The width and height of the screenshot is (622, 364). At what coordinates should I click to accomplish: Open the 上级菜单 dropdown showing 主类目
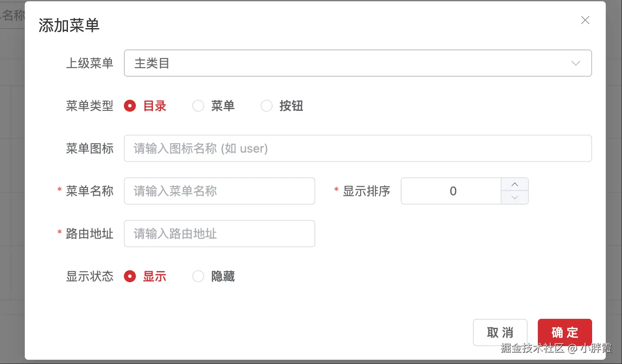coord(357,63)
